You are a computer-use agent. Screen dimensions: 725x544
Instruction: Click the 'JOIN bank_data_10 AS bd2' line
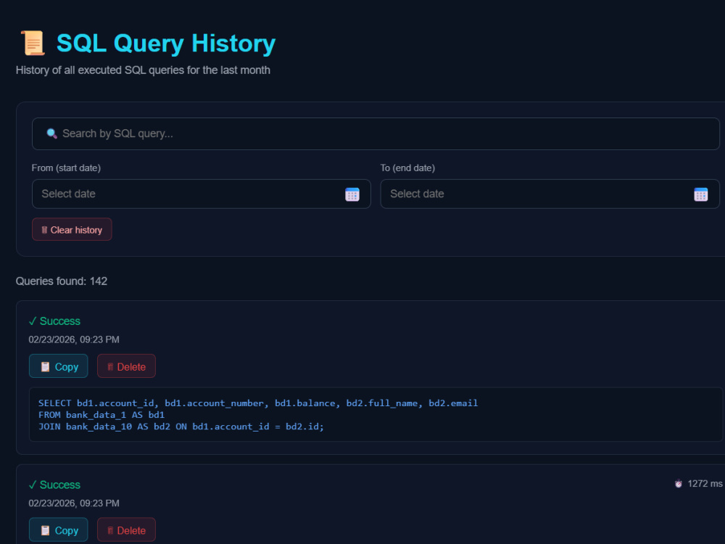tap(181, 426)
